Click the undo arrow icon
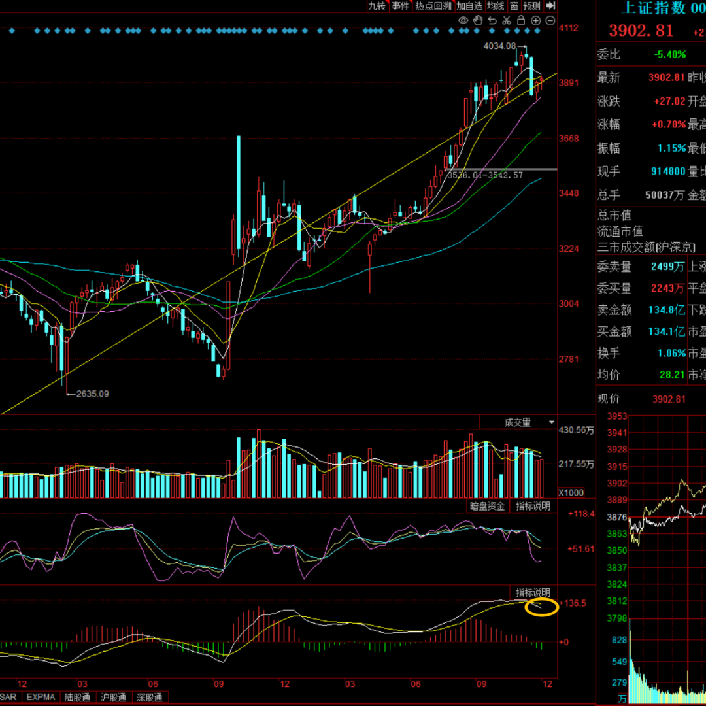This screenshot has height=706, width=706. [x=492, y=21]
